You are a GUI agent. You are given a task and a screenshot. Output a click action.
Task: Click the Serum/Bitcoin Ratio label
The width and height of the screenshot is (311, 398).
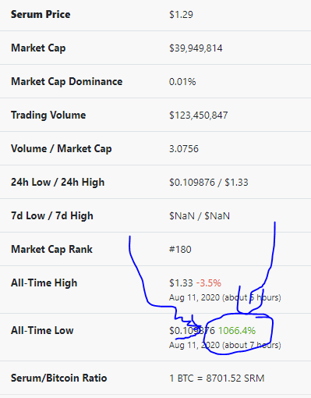click(58, 378)
